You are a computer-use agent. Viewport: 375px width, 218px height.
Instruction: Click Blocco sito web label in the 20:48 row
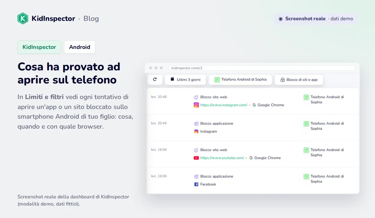pos(214,97)
